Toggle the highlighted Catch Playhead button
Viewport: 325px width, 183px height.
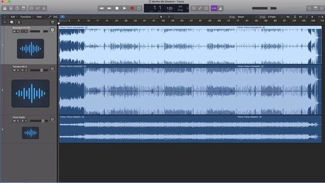coord(62,17)
